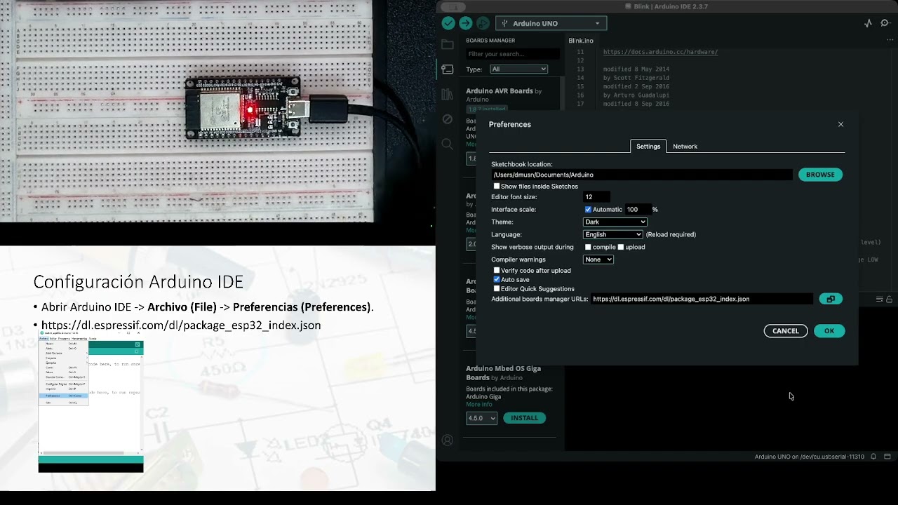The width and height of the screenshot is (898, 505).
Task: Click the Editor font size field
Action: point(596,197)
